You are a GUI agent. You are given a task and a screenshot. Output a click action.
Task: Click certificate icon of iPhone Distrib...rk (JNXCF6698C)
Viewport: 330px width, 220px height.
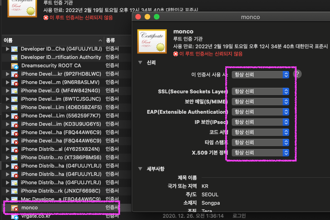(x=14, y=191)
